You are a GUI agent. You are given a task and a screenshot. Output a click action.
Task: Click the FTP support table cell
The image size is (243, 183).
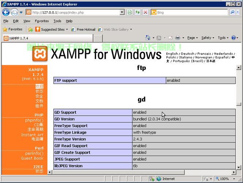[110, 81]
